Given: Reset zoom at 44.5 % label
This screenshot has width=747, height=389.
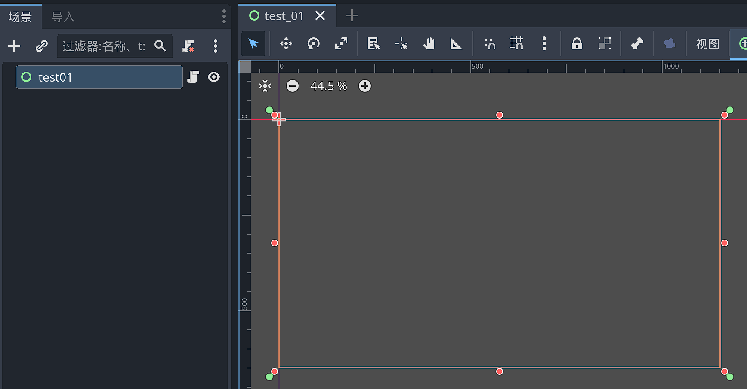Looking at the screenshot, I should pos(329,86).
